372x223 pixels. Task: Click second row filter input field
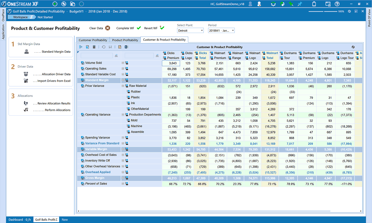pos(139,55)
